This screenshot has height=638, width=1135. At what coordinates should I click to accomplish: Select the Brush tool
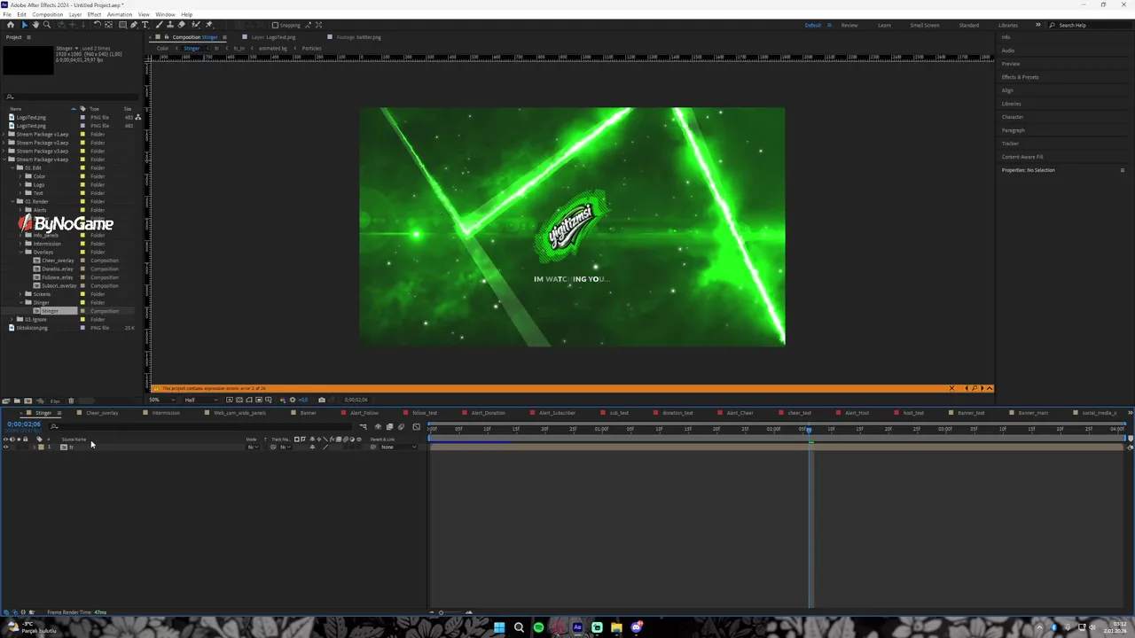click(x=159, y=25)
